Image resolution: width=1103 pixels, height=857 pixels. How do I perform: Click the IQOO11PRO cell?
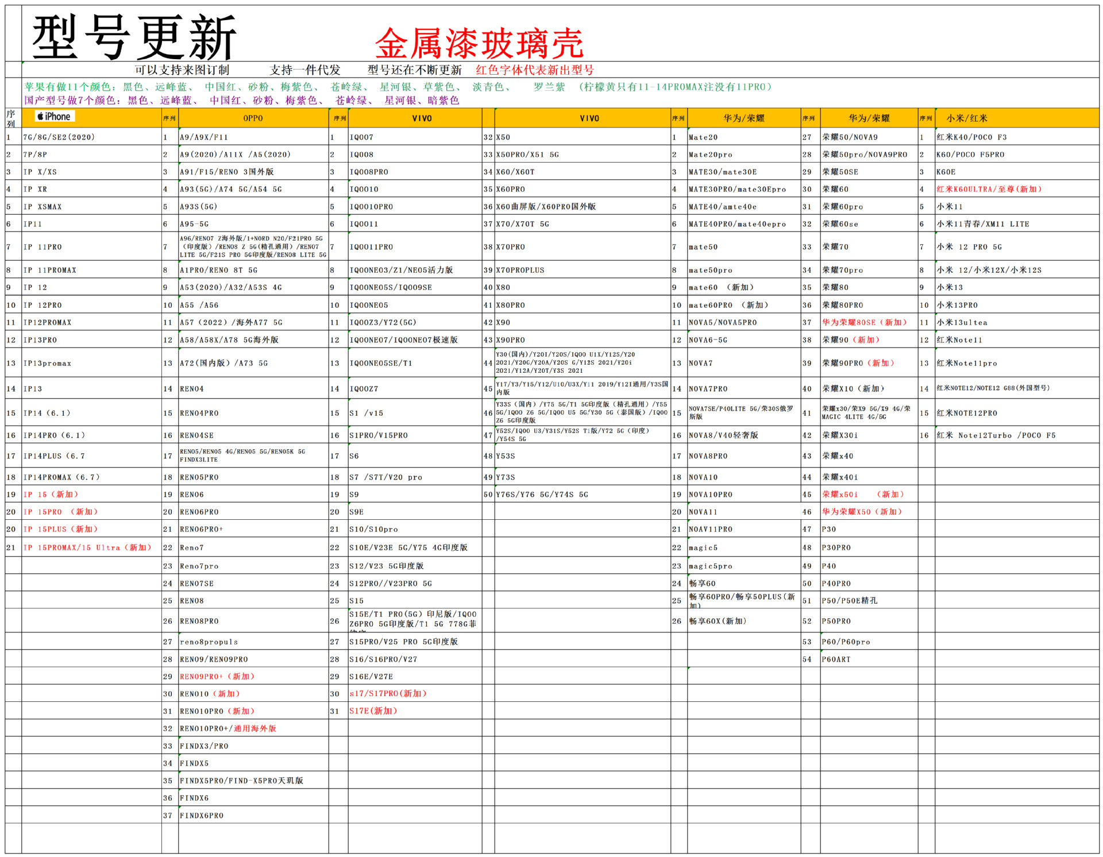tap(371, 247)
